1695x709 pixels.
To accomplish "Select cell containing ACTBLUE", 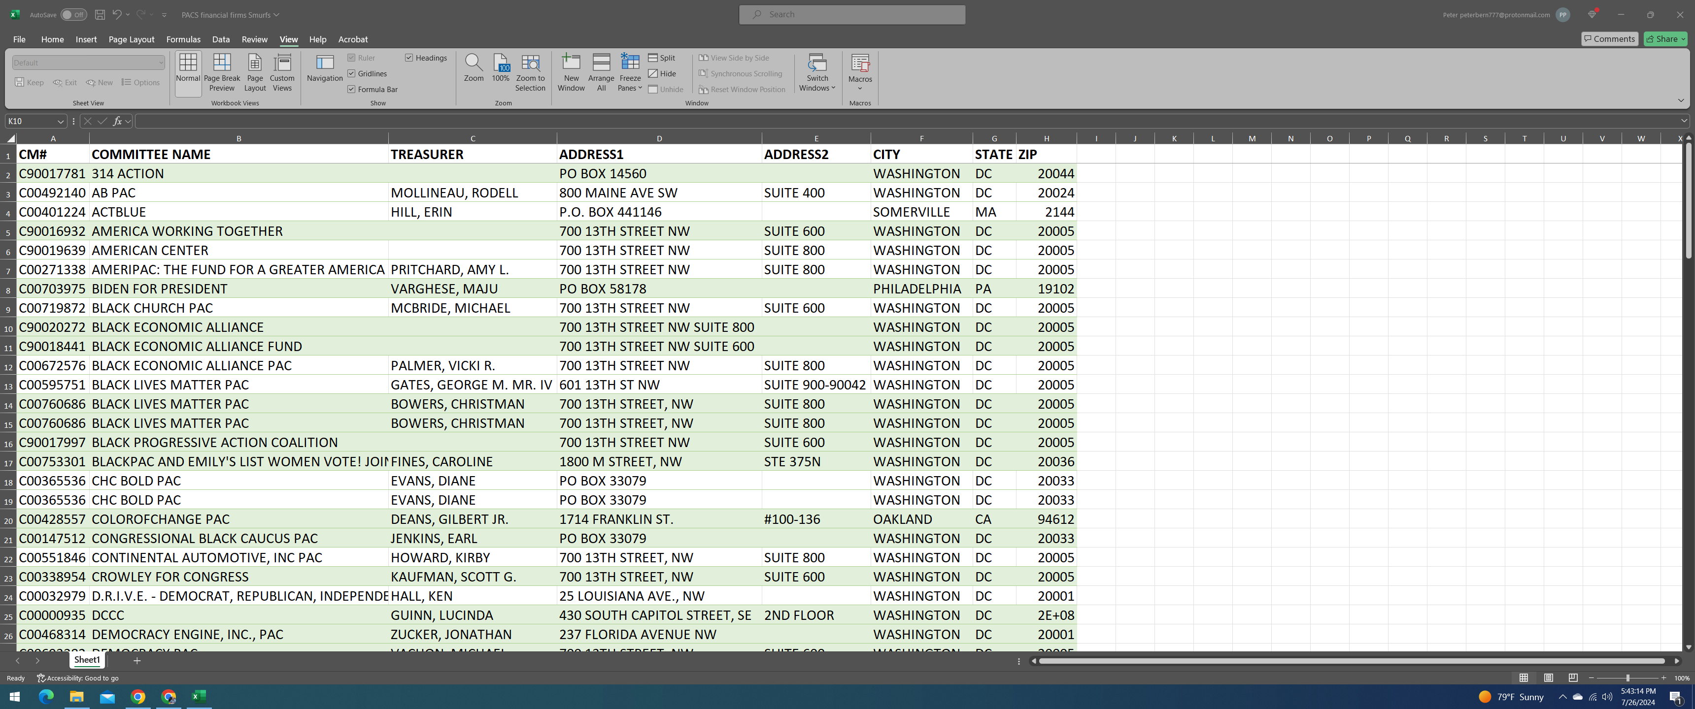I will (238, 212).
